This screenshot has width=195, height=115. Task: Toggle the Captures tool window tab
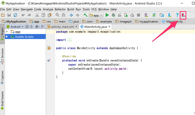[x=2, y=77]
